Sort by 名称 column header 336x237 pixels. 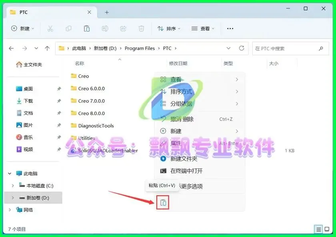(80, 63)
